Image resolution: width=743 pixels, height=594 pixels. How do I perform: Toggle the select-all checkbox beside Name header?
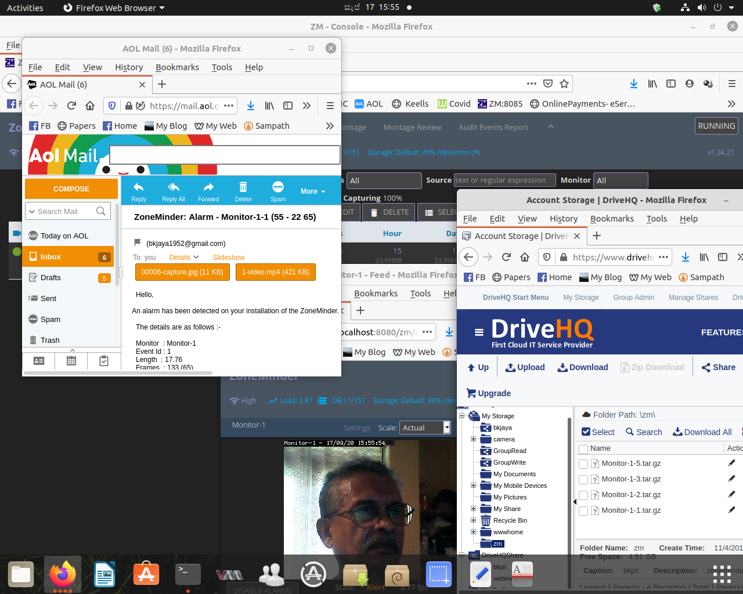(x=583, y=449)
